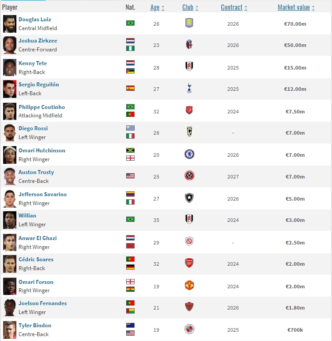Viewport: 332px width, 341px height.
Task: Click Bologna club crest beside Joshua Zirkzee
Action: pyautogui.click(x=189, y=45)
